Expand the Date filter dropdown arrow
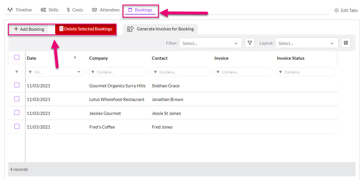Screen dimensions: 364x180 pos(79,72)
